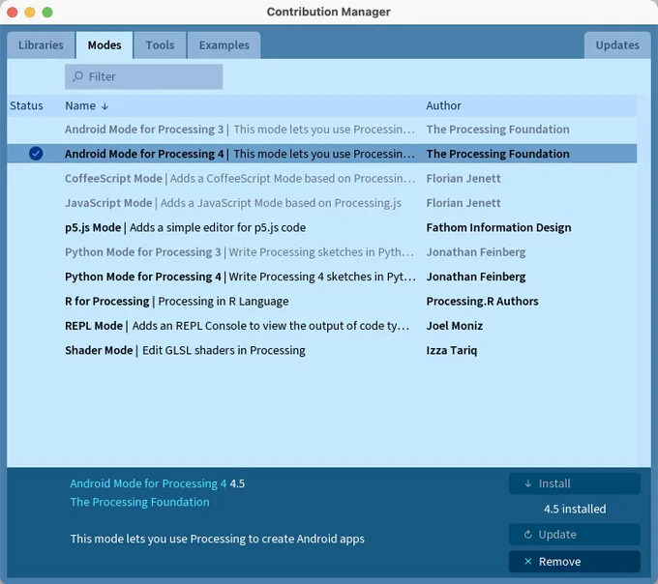
Task: Select the R for Processing row
Action: click(x=322, y=301)
